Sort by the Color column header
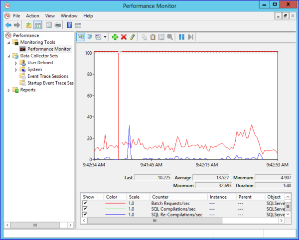The image size is (299, 240). point(115,197)
